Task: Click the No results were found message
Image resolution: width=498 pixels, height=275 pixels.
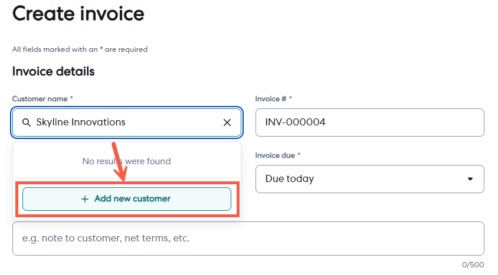Action: pos(126,161)
